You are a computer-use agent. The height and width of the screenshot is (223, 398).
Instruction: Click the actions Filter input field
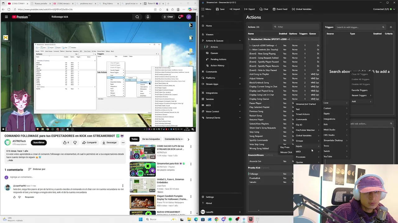coord(295,27)
